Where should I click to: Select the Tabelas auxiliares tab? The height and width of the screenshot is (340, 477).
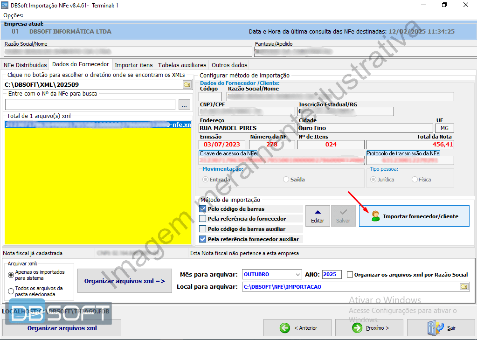(182, 65)
